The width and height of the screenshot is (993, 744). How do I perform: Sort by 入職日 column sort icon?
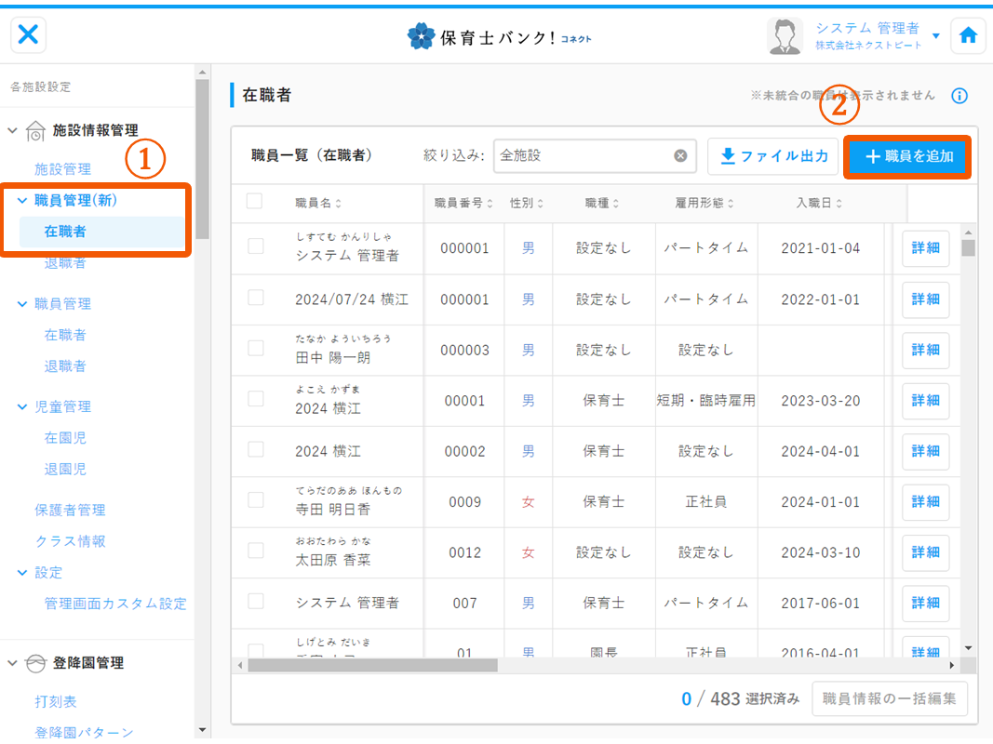(838, 204)
